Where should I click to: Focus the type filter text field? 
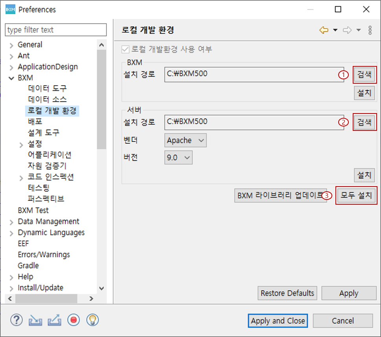(x=56, y=30)
